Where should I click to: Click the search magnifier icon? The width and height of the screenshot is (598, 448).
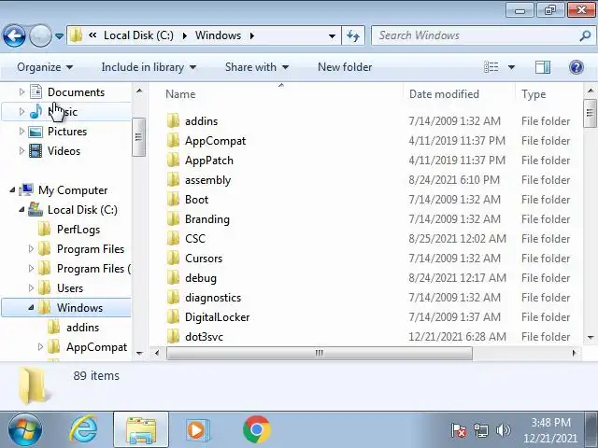coord(585,35)
